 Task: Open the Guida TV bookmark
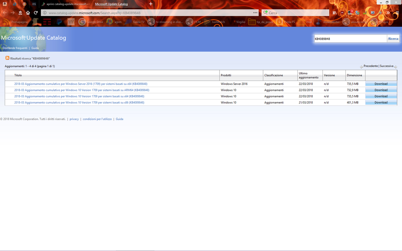coord(135,22)
